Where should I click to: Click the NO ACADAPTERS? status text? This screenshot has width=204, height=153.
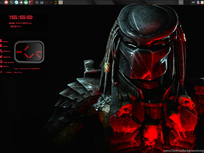[x=27, y=69]
